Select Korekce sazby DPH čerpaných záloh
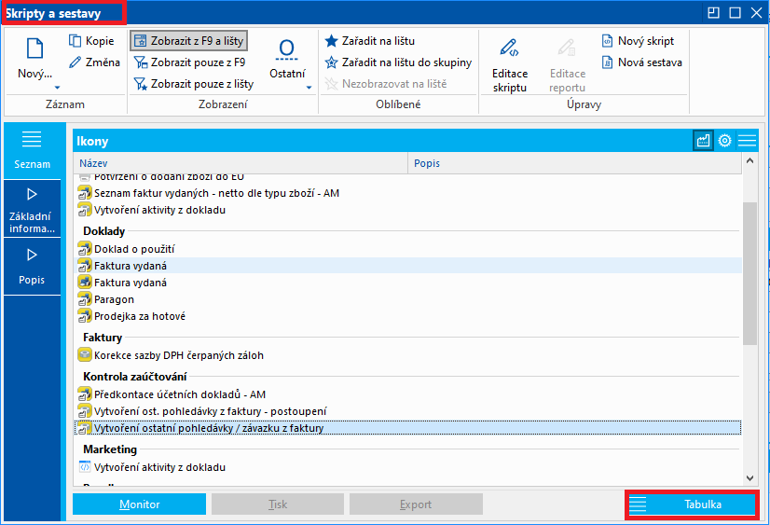 coord(407,355)
